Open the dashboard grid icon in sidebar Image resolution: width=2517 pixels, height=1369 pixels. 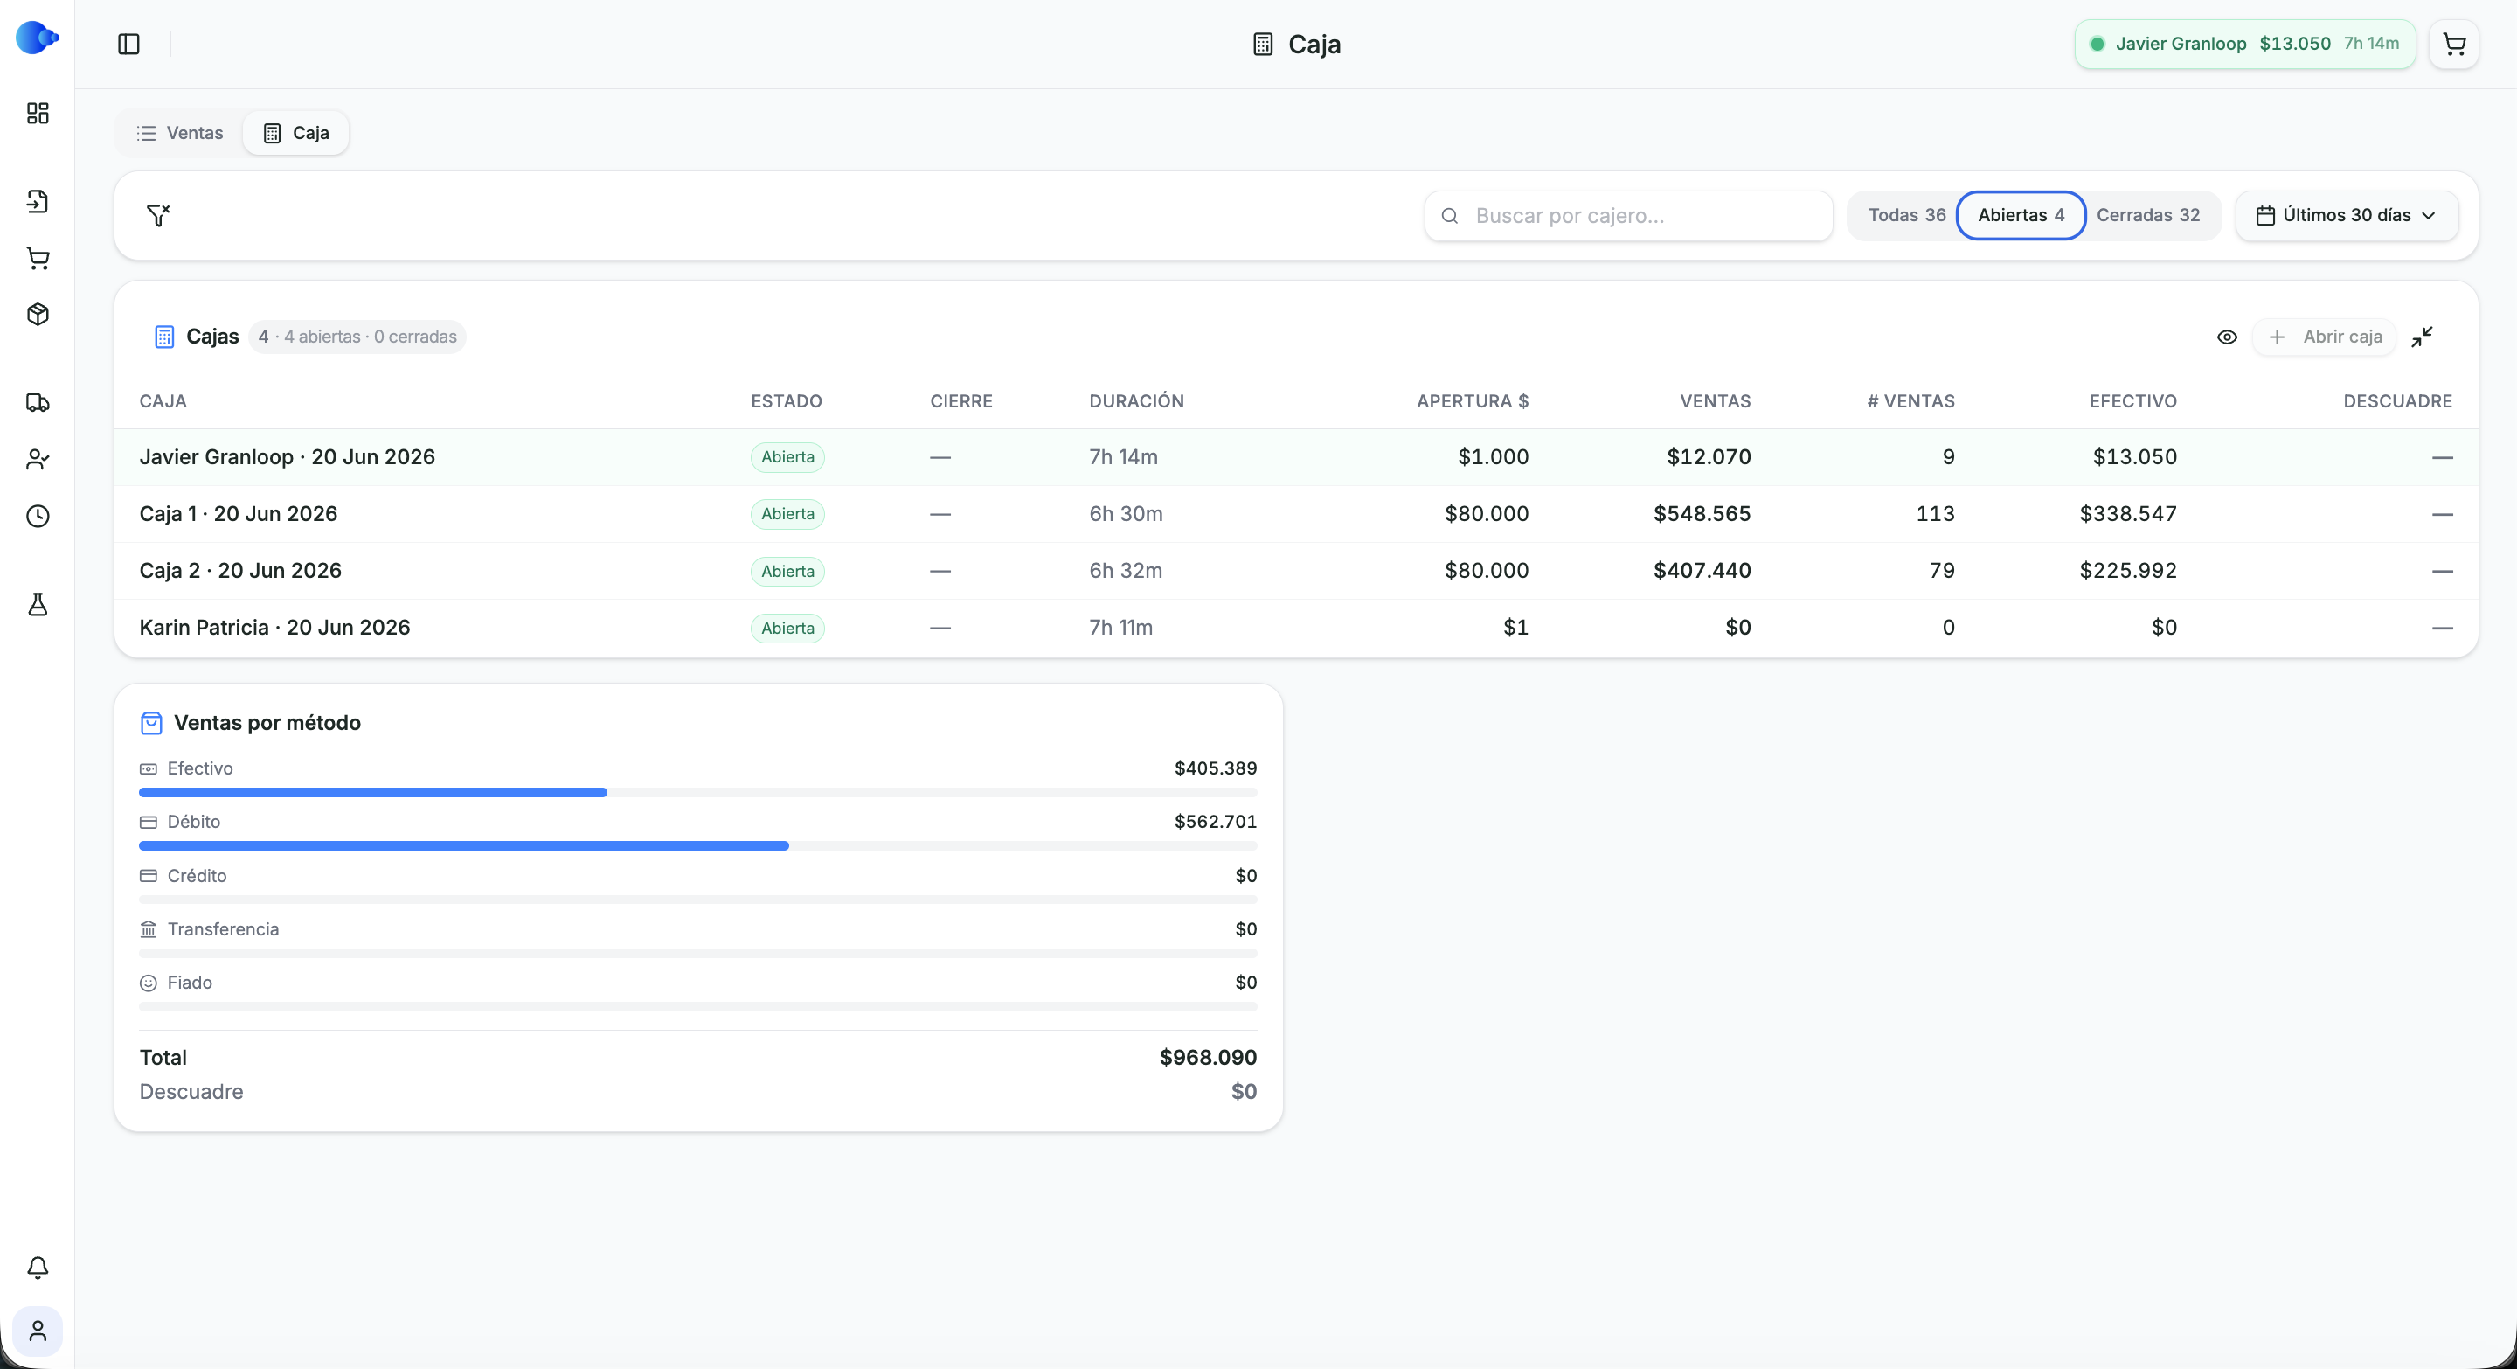pos(37,114)
